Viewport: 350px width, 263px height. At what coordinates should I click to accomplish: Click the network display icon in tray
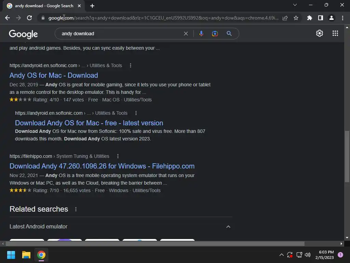299,255
